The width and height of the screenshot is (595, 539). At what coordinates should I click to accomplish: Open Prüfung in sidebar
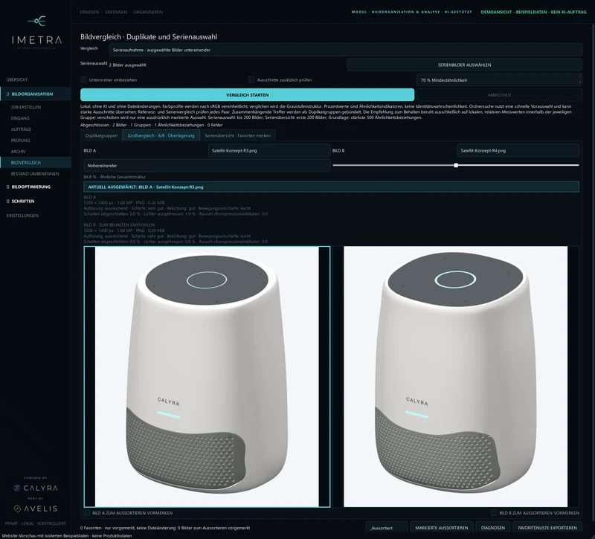coord(21,141)
